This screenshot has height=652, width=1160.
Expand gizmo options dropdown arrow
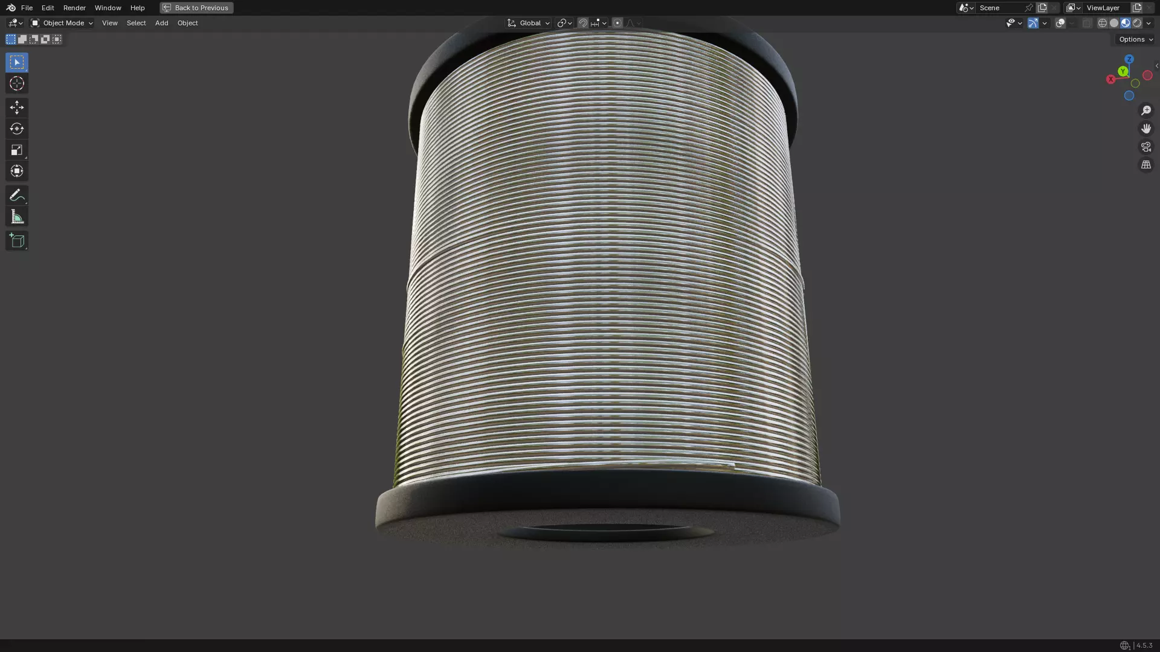click(1045, 23)
